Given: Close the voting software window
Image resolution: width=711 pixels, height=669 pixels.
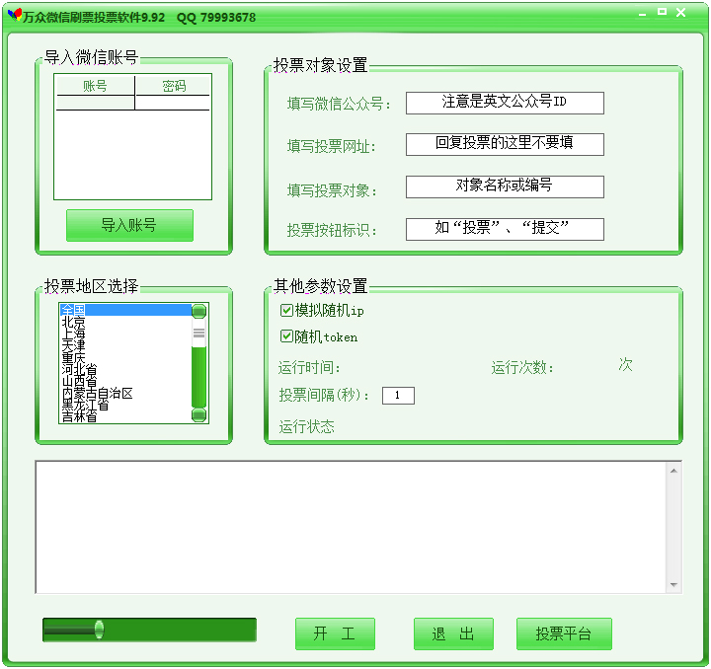Looking at the screenshot, I should tap(680, 12).
